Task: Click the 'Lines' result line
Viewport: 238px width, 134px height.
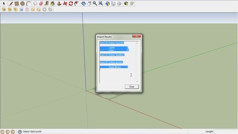Action: click(x=115, y=50)
